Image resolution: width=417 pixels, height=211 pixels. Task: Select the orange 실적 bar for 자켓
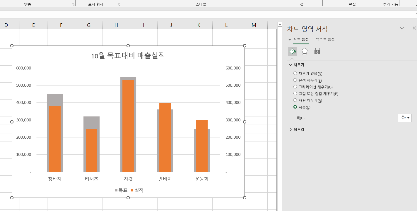[x=128, y=126]
